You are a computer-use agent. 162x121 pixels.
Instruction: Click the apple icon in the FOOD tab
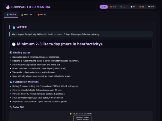coord(39,15)
